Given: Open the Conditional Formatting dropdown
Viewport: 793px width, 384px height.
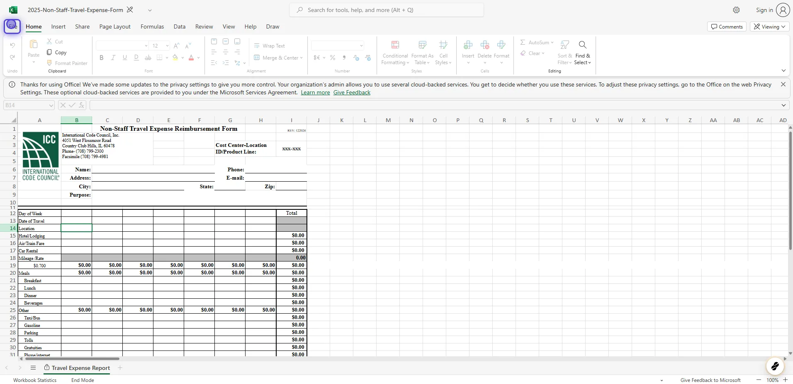Looking at the screenshot, I should click(395, 53).
